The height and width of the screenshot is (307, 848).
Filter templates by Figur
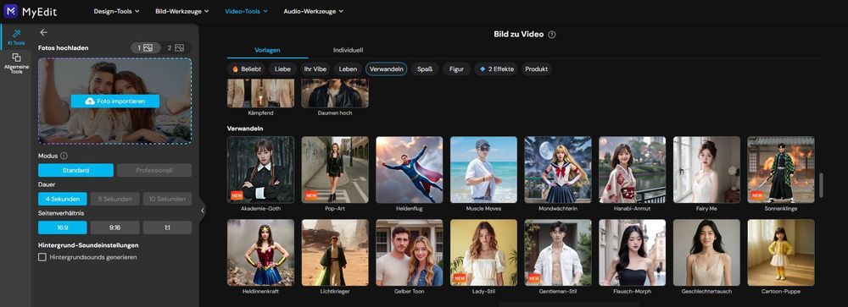[456, 69]
